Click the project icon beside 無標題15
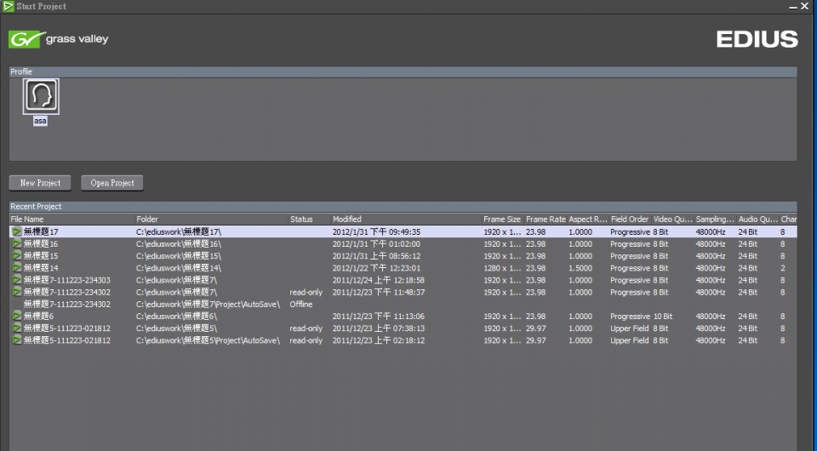Image resolution: width=817 pixels, height=451 pixels. [x=17, y=256]
